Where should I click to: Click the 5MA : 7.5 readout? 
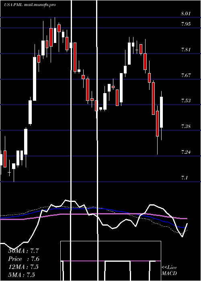(21, 275)
